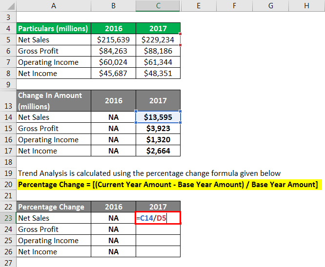325x267 pixels.
Task: Click into the =C14/D5 formula cell
Action: (158, 218)
